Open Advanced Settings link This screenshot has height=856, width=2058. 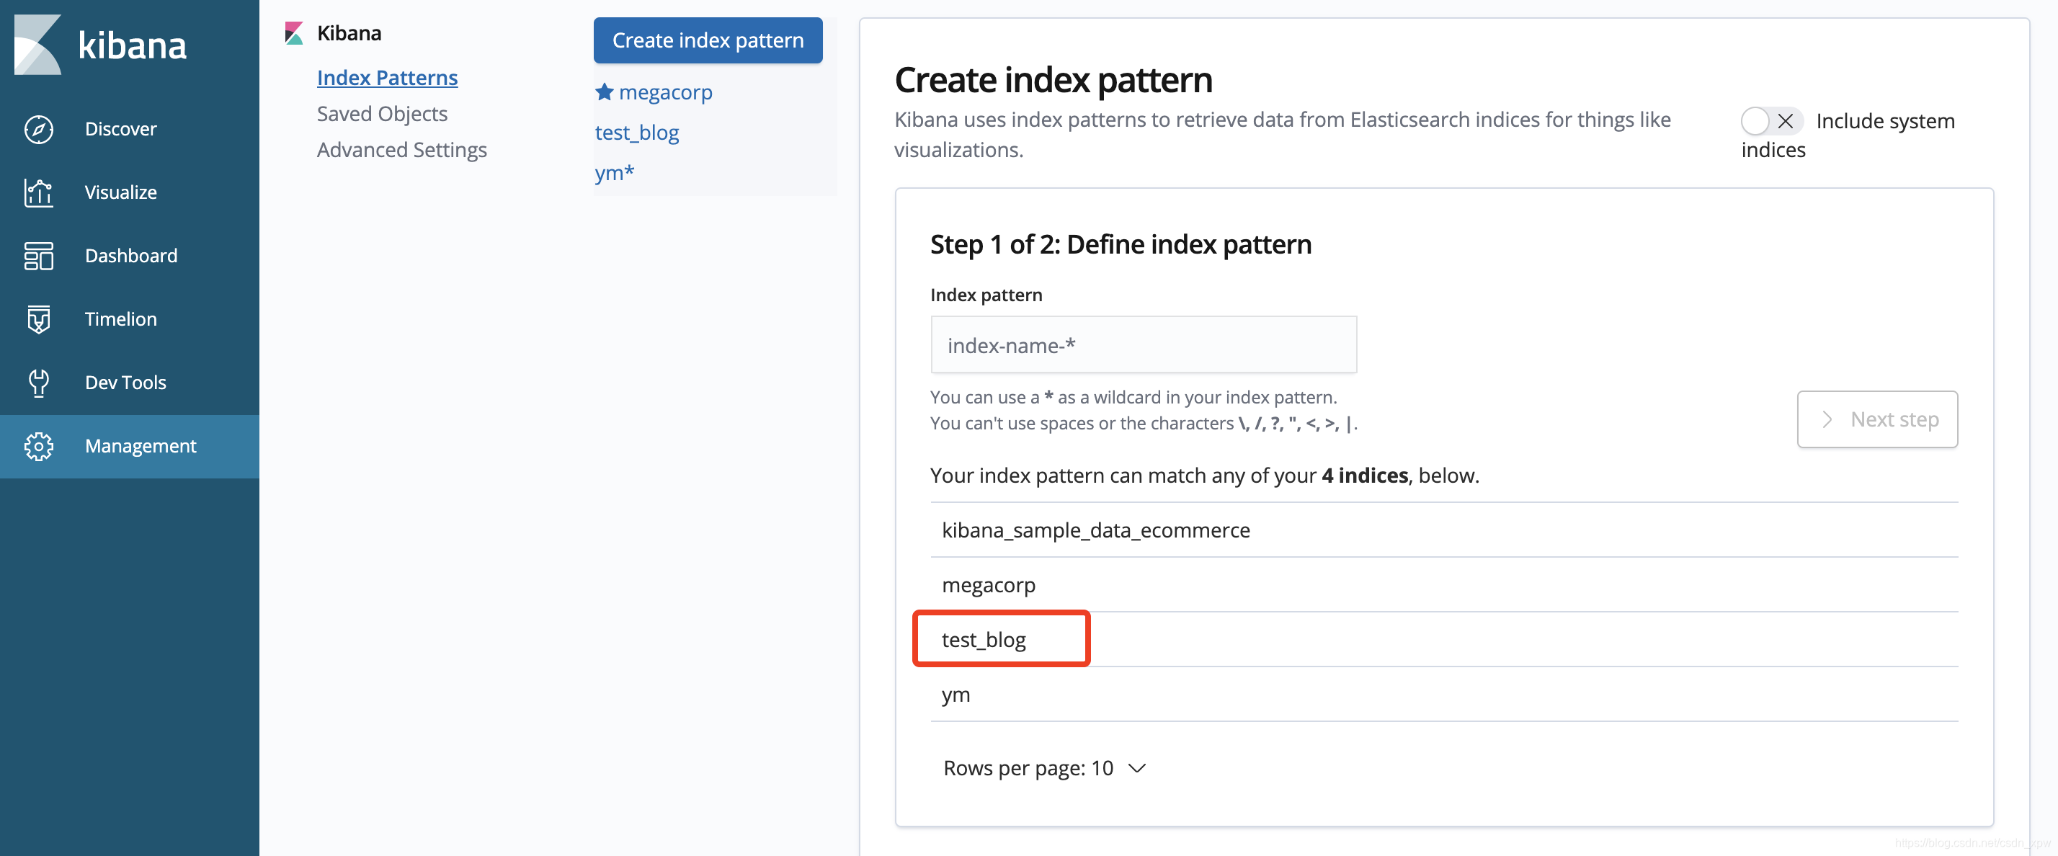[402, 150]
